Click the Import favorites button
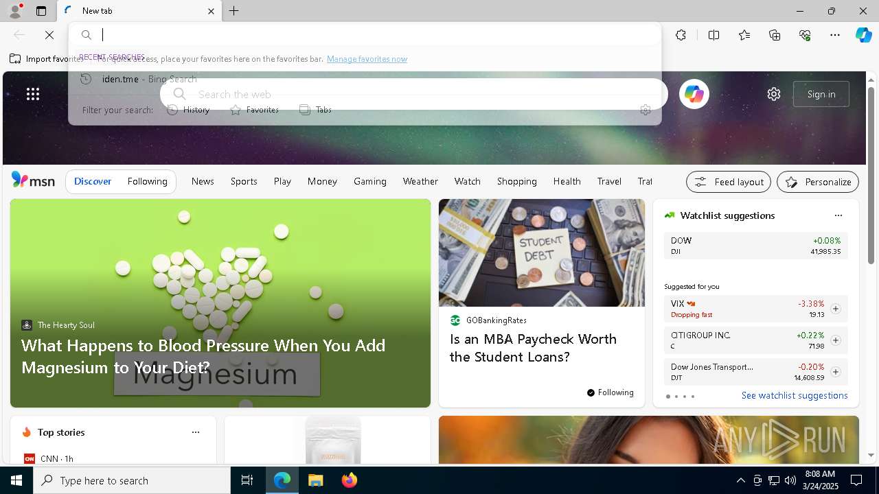 point(47,59)
